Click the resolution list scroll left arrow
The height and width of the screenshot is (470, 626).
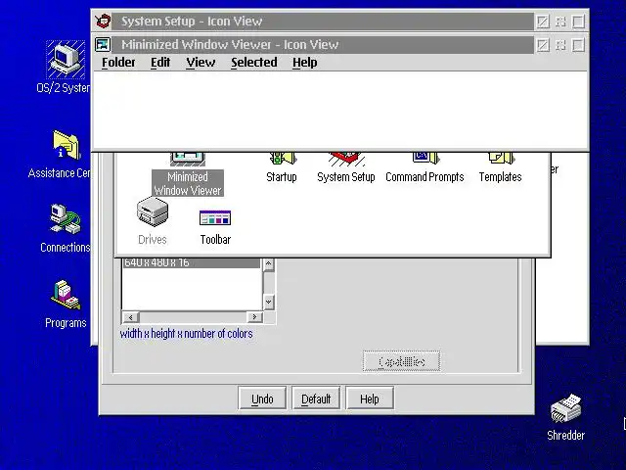130,317
